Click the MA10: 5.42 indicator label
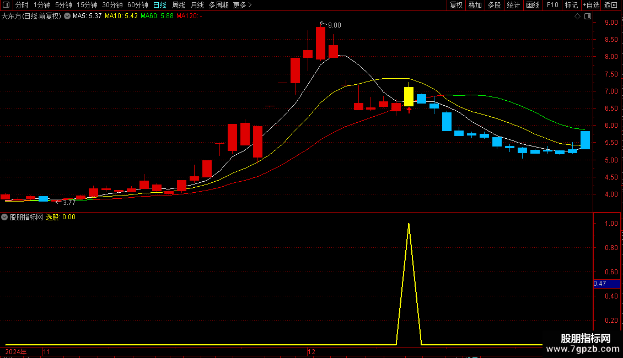Screen dimensions: 623x358 pyautogui.click(x=121, y=17)
